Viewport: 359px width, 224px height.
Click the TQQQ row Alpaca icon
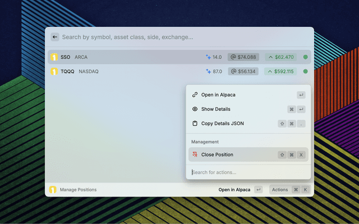click(x=54, y=72)
